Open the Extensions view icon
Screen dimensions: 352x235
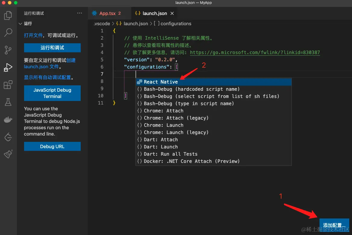8,85
